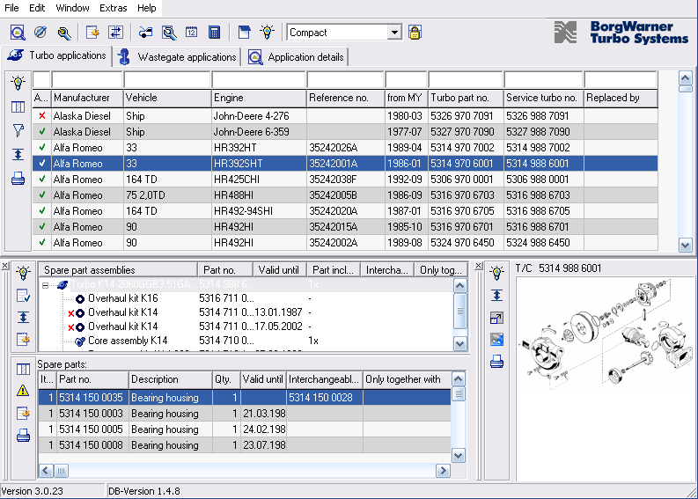
Task: Click the enlarge drawing icon in T/C panel
Action: (x=496, y=318)
